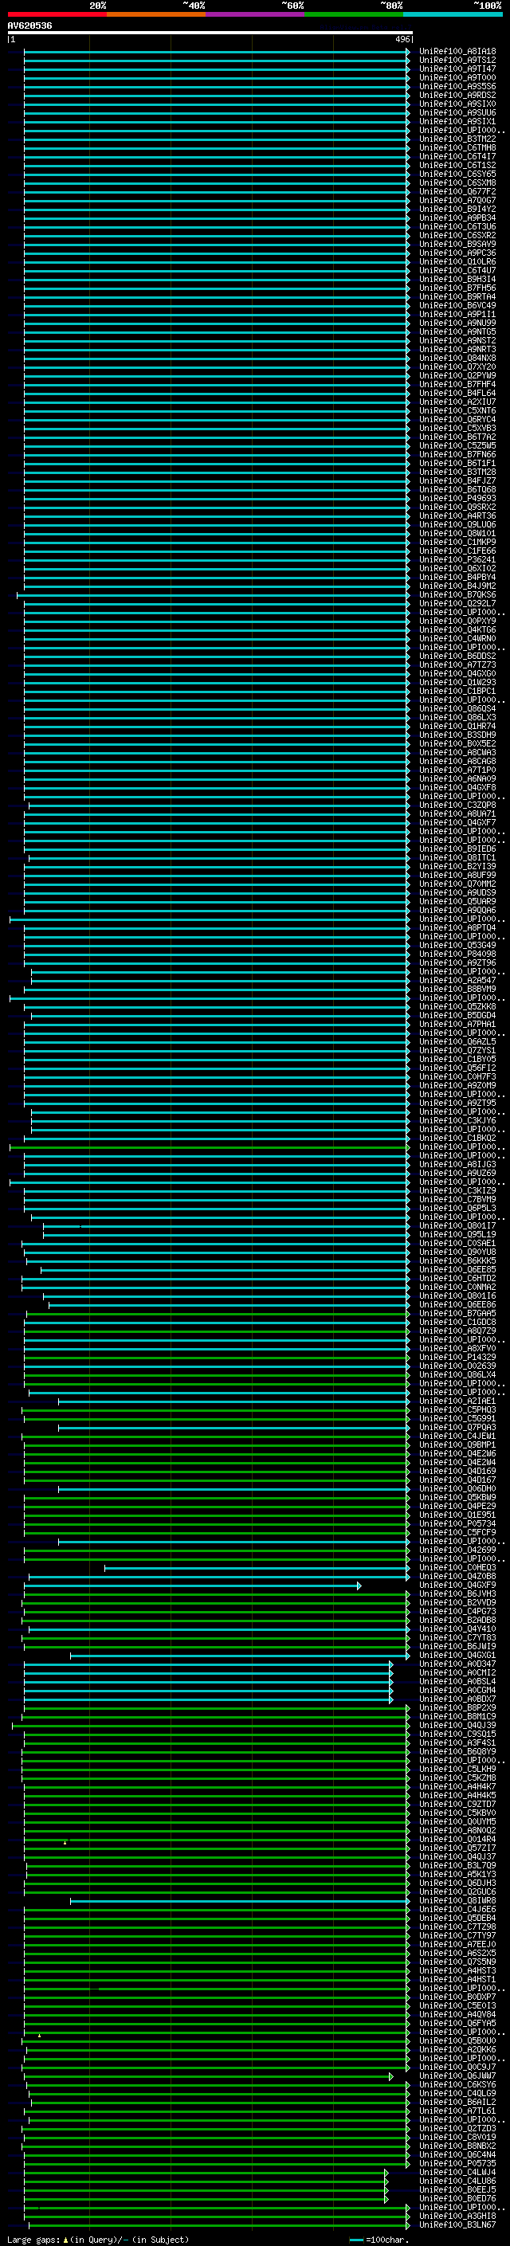The width and height of the screenshot is (510, 2246).
Task: Select the UniRef100_Q9BMP1 label
Action: coord(457,1445)
